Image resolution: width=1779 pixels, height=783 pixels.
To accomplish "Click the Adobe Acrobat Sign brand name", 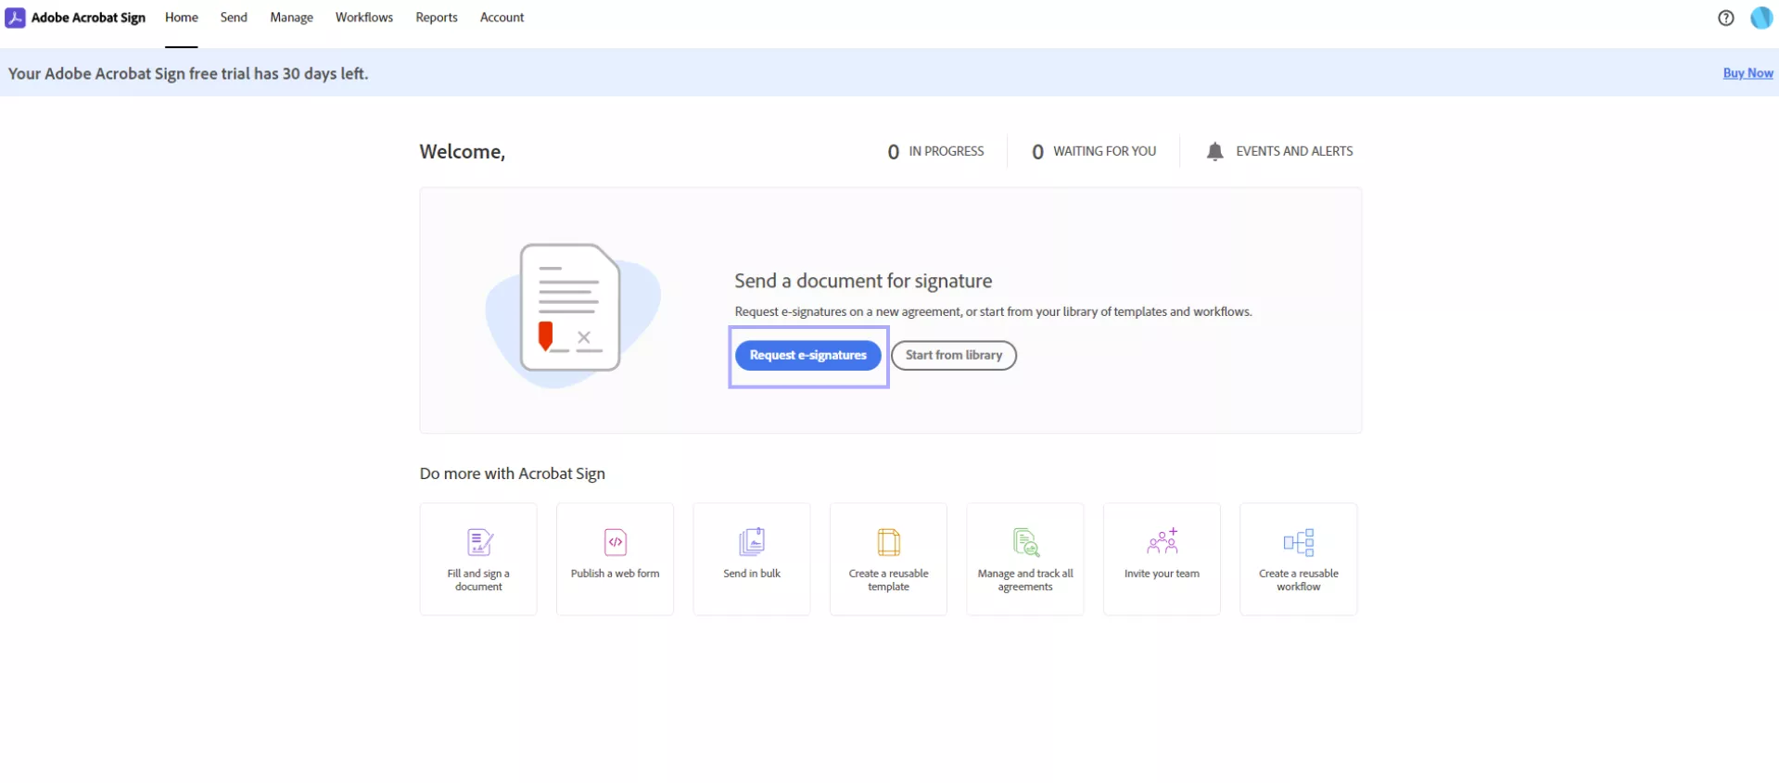I will tap(88, 18).
